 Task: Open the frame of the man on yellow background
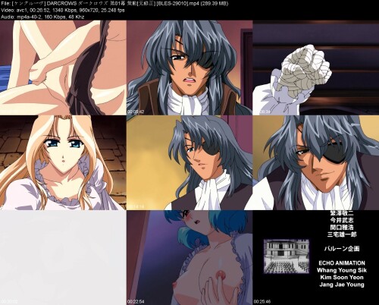[189, 162]
